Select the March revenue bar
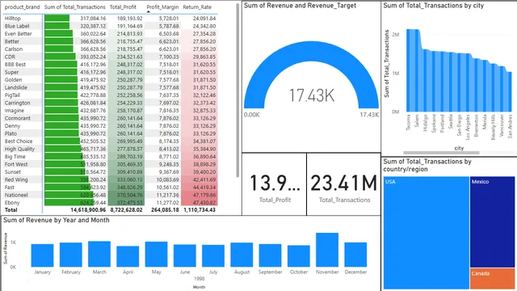The image size is (517, 291). [x=99, y=254]
